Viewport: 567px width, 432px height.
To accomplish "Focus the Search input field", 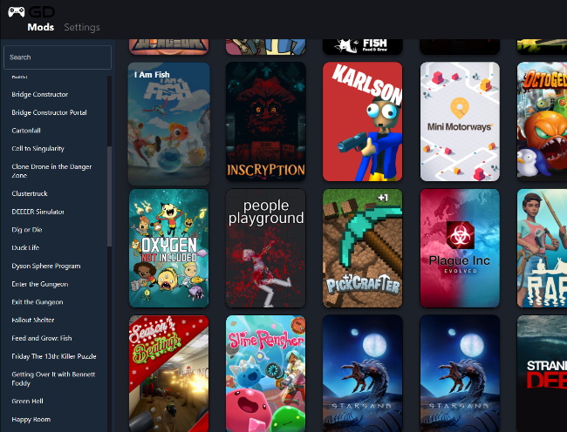I will (x=58, y=57).
